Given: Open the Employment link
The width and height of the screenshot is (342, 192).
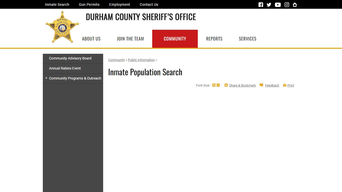Looking at the screenshot, I should [x=119, y=4].
